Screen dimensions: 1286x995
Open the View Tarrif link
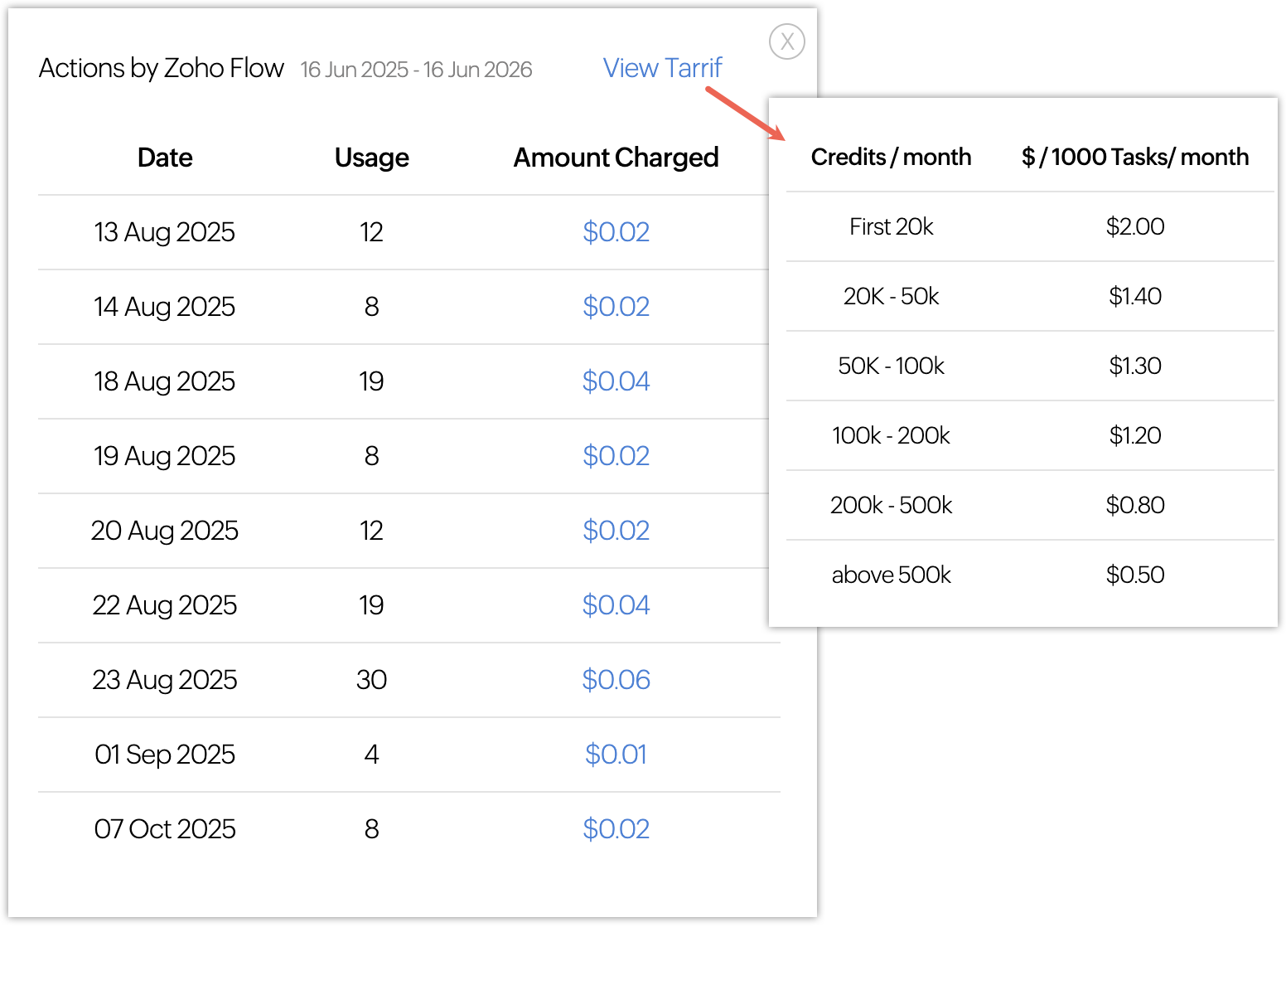click(x=662, y=68)
